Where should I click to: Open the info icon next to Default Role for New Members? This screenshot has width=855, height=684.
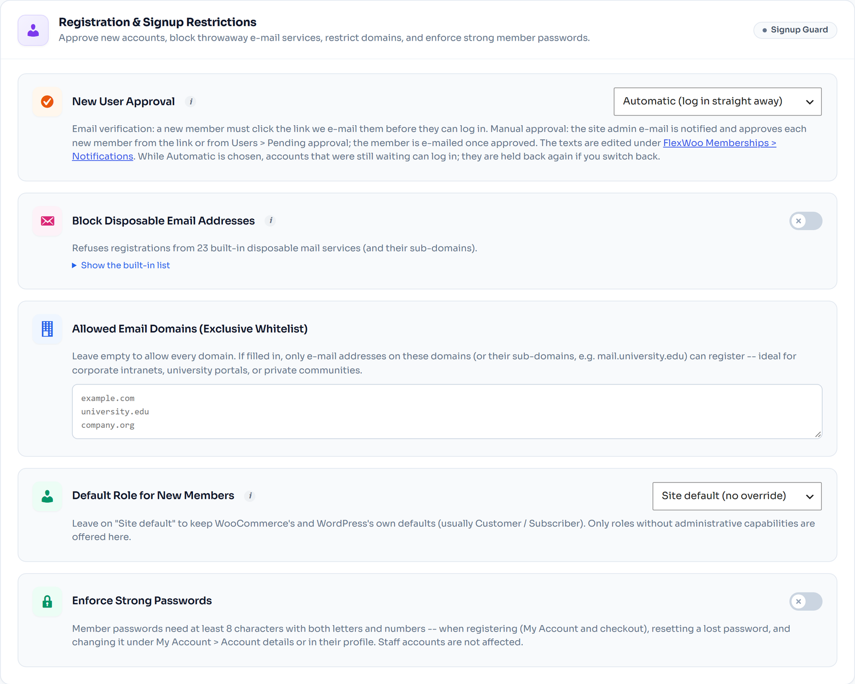[x=250, y=496]
